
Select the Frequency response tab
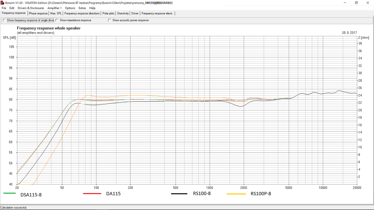14,13
